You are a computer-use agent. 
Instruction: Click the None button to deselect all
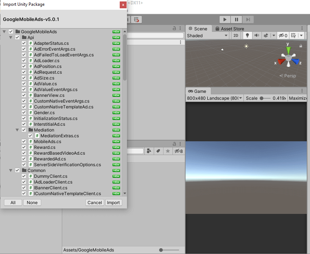[x=32, y=203]
